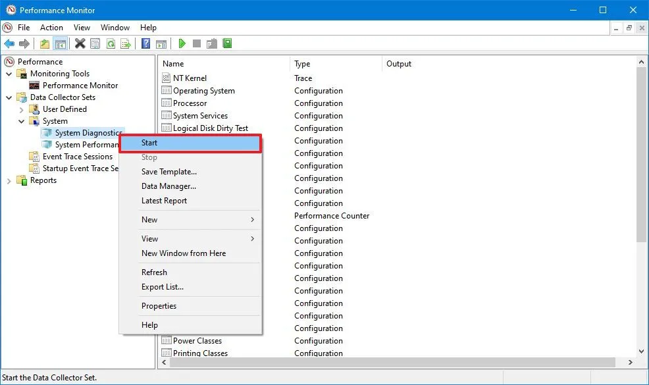Open the Action menu in menu bar
Viewport: 649px width, 385px height.
(x=51, y=28)
